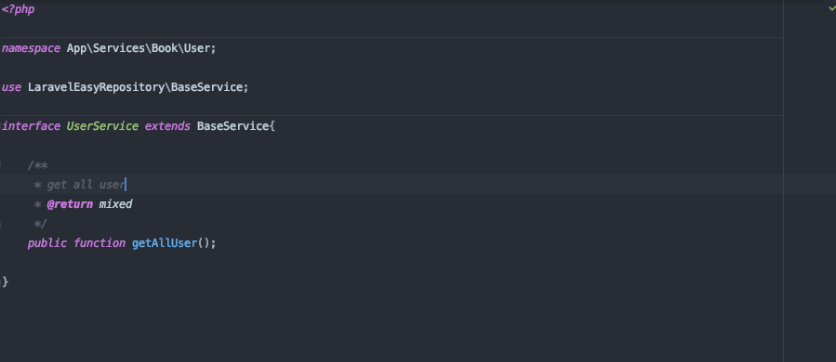Click the namespace keyword

[31, 48]
